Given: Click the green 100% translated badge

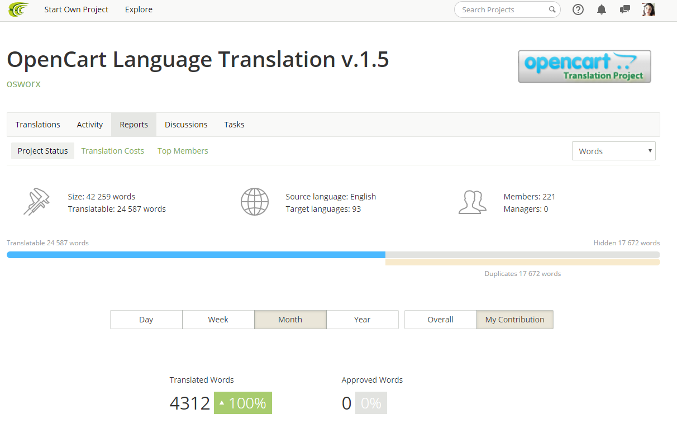Looking at the screenshot, I should (x=243, y=403).
